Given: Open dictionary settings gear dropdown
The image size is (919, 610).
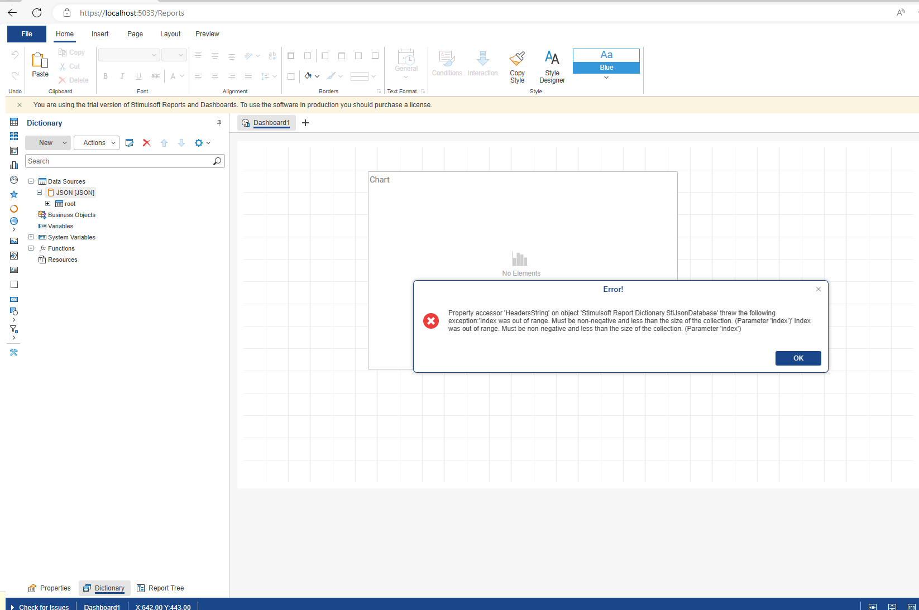Looking at the screenshot, I should click(202, 143).
